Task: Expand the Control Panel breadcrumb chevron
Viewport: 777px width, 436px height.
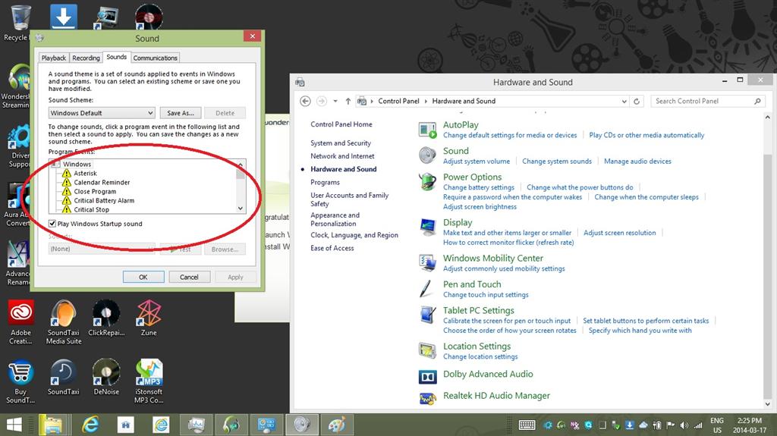Action: pyautogui.click(x=425, y=101)
